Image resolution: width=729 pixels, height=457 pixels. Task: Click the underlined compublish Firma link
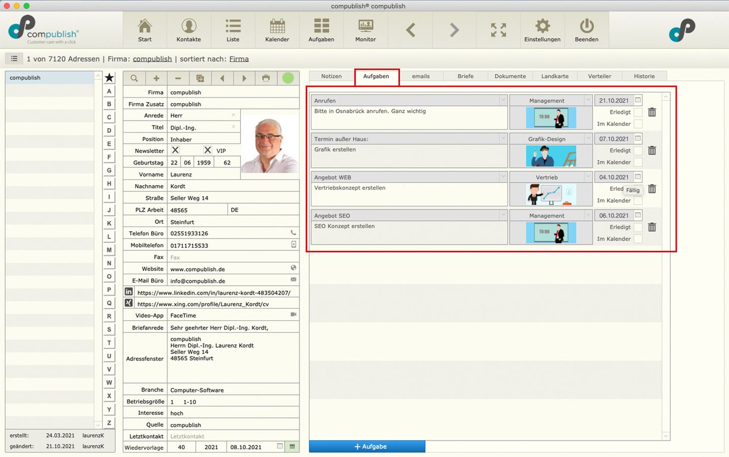(152, 59)
